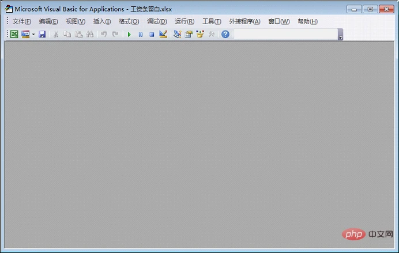Expand the toolbar options arrow

(x=340, y=35)
